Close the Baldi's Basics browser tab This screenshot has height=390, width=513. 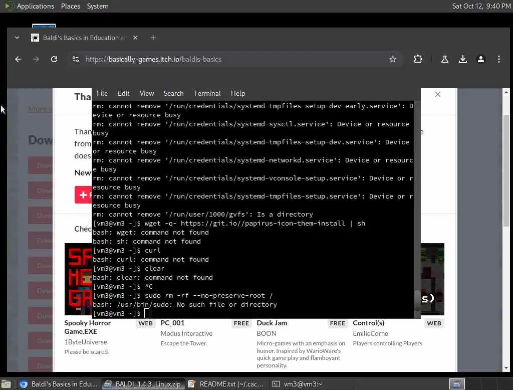pyautogui.click(x=135, y=38)
